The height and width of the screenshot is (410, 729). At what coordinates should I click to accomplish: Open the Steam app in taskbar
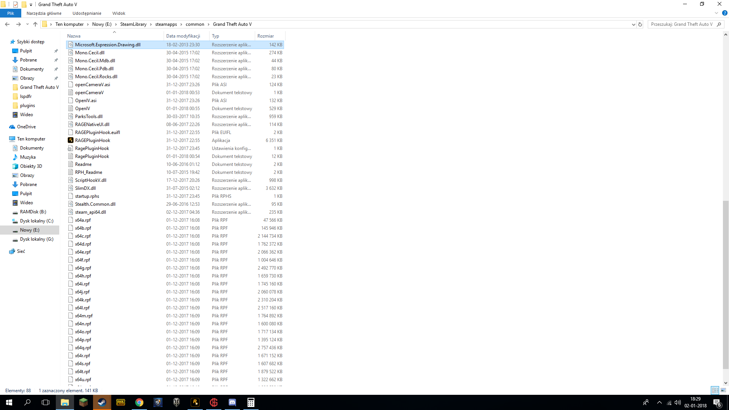102,402
